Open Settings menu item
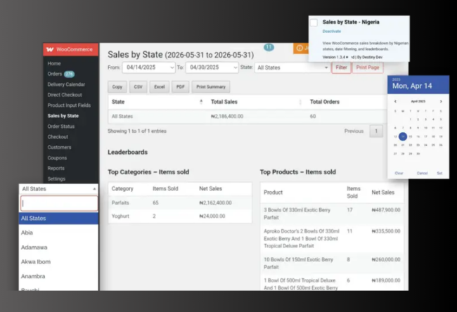The image size is (457, 312). (x=56, y=179)
